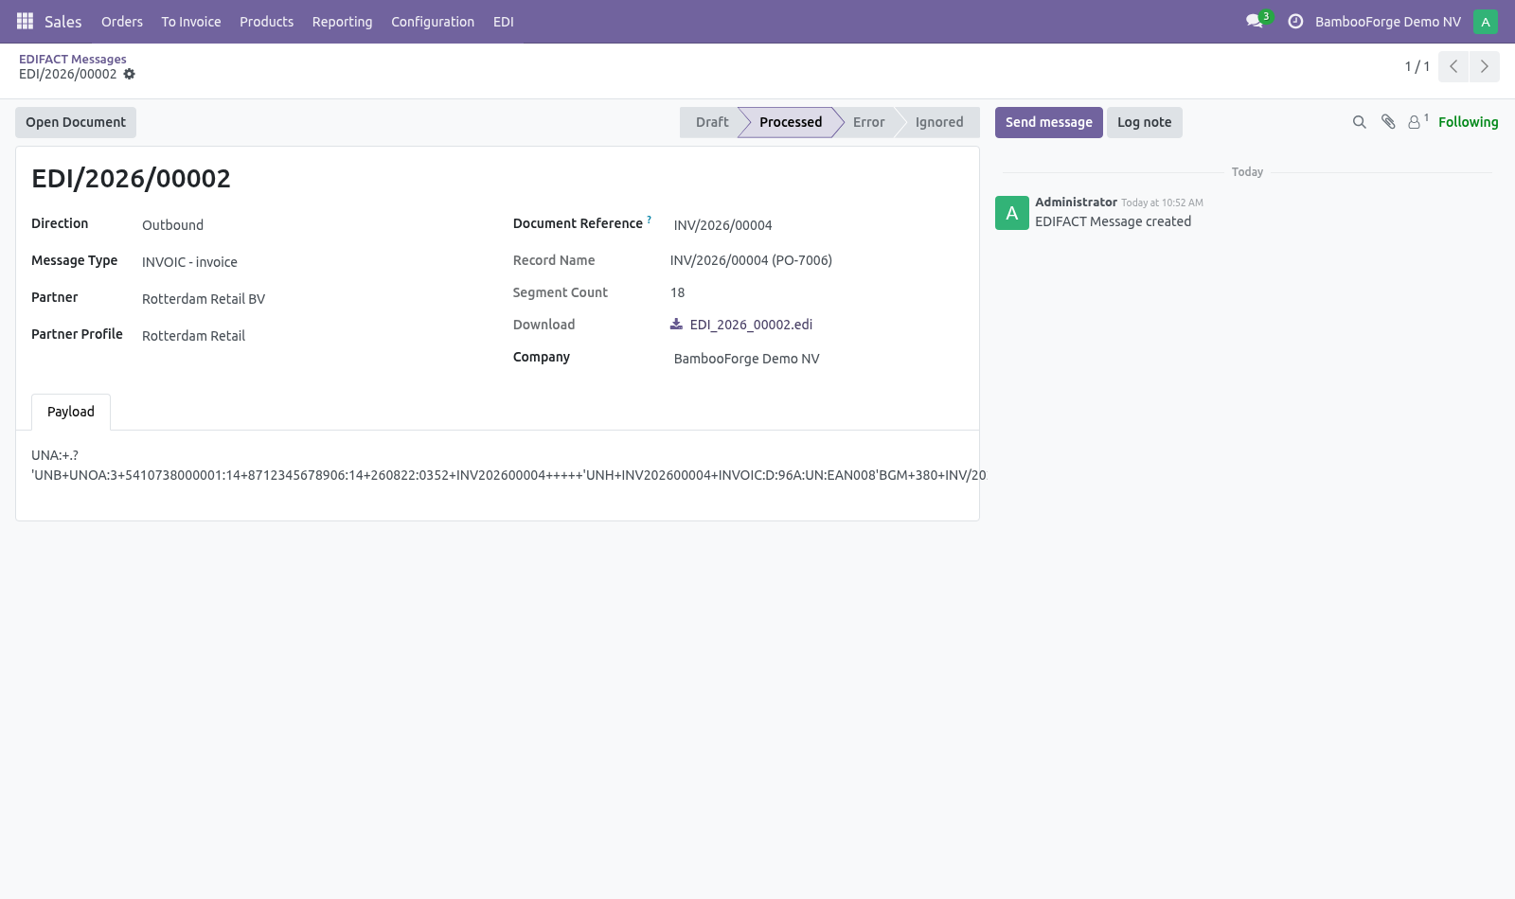Set status to Ignored
The image size is (1515, 899).
(939, 122)
